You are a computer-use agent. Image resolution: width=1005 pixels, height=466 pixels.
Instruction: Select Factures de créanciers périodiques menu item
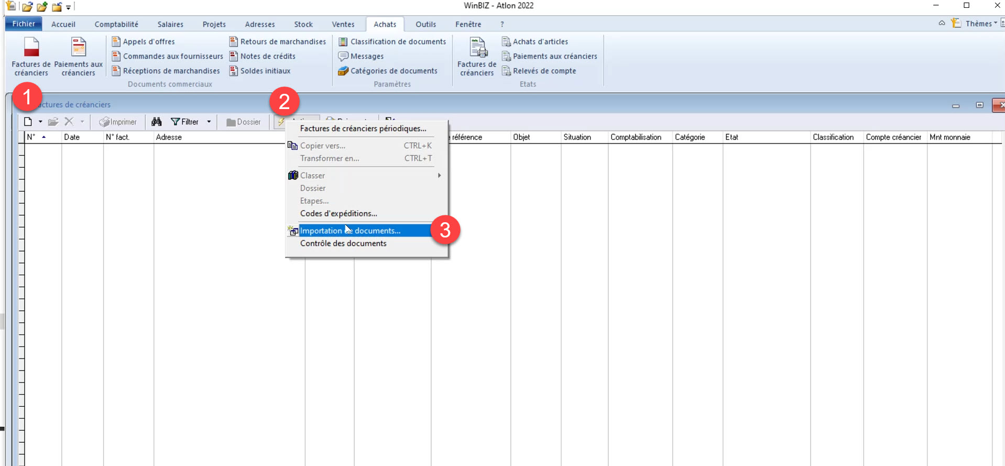click(367, 128)
